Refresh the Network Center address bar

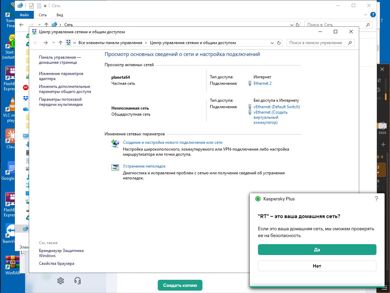pos(279,43)
